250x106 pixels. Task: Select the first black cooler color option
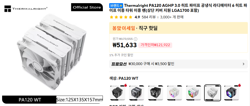(118, 93)
